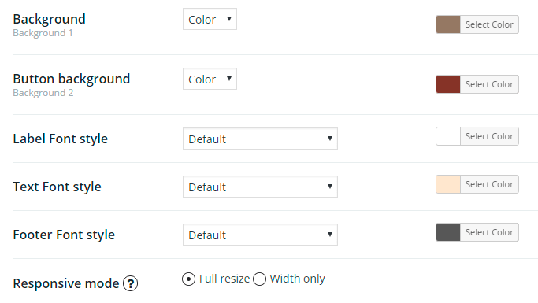538x303 pixels.
Task: Click the dark red Button background swatch
Action: 448,84
